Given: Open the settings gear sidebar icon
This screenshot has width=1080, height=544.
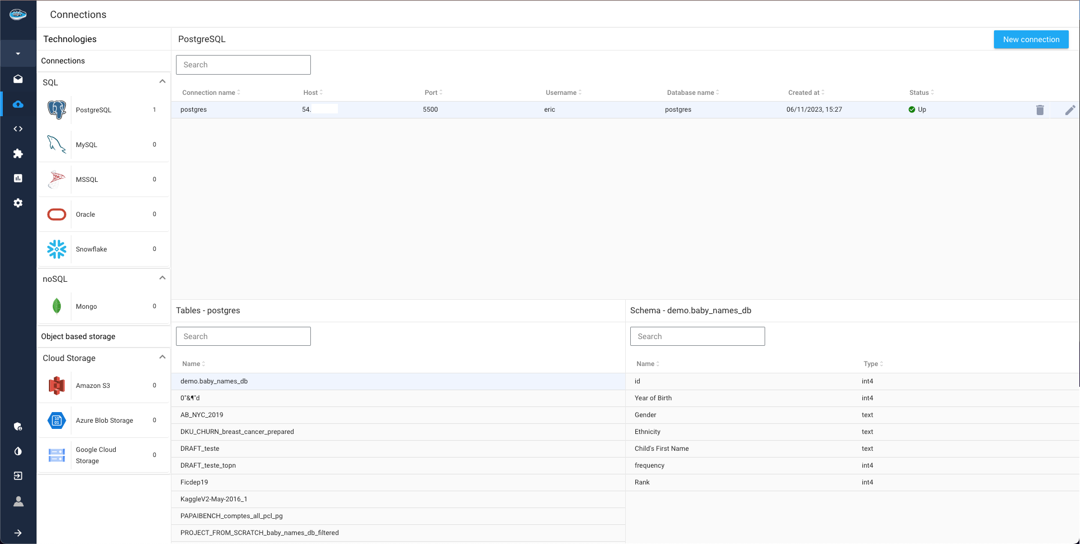Looking at the screenshot, I should [18, 203].
